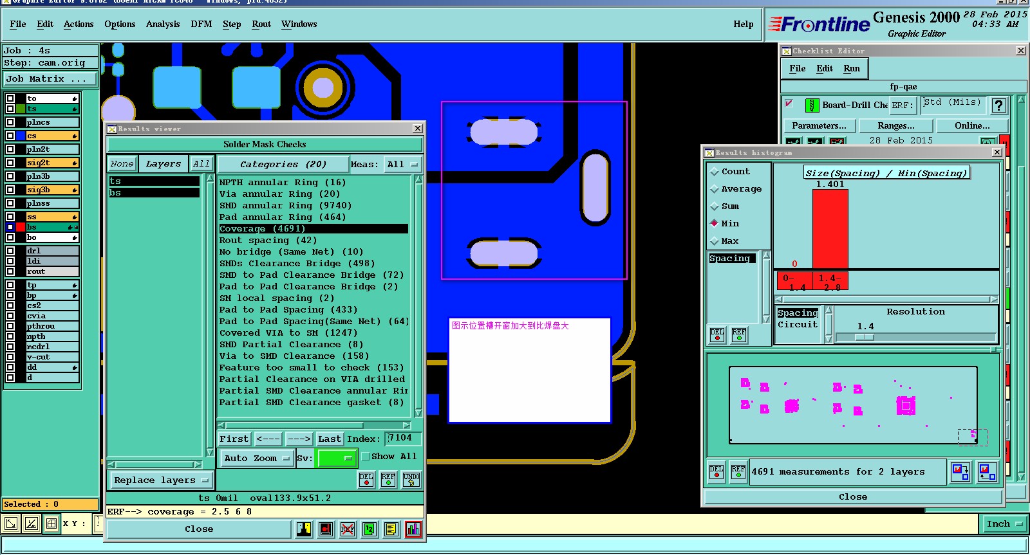
Task: Click the second black result icon in Checklist Editor
Action: coord(816,141)
